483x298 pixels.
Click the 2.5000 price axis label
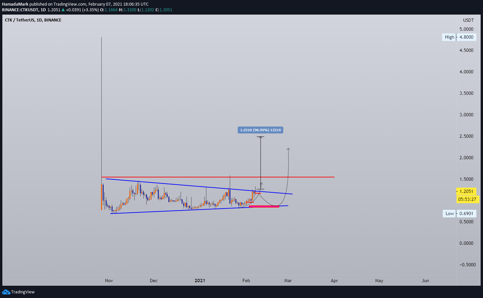[466, 136]
